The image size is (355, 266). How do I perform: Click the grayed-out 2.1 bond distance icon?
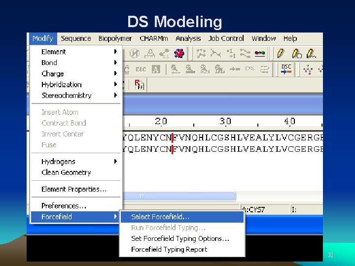(x=164, y=54)
